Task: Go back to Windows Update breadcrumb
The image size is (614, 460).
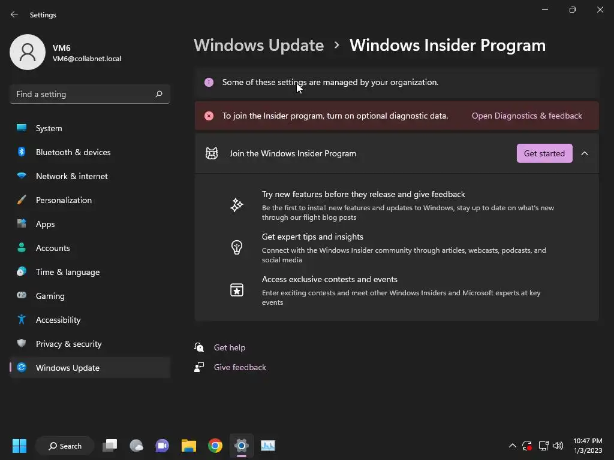Action: point(259,46)
